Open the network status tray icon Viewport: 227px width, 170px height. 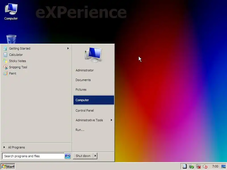coord(198,166)
